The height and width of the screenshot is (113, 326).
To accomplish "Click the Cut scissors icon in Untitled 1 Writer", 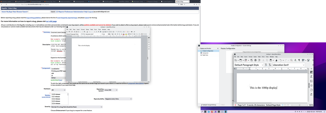I will pos(263,60).
